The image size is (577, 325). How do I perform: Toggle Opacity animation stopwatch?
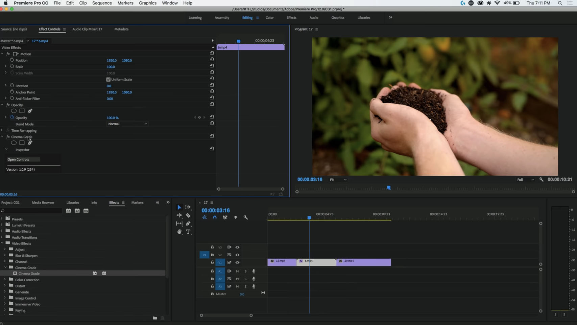(12, 117)
